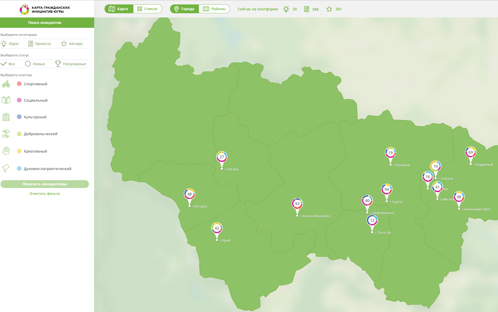Click the projects document counter icon
This screenshot has height=312, width=498.
click(307, 9)
